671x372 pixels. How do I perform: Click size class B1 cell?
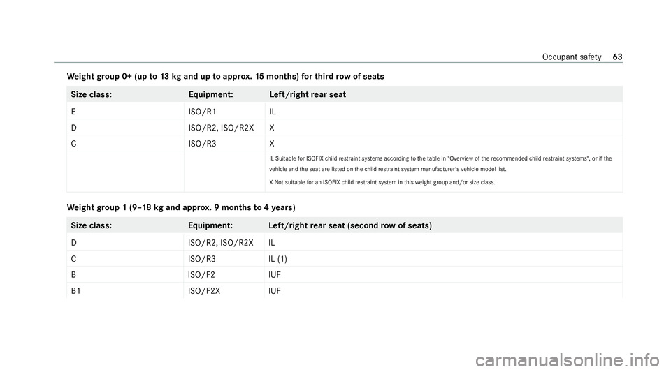pos(75,291)
